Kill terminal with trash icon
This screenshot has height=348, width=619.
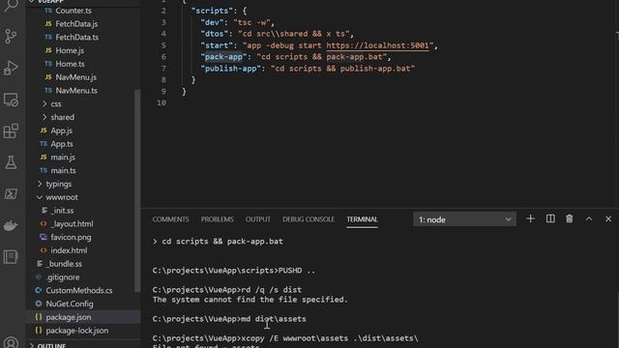coord(570,219)
